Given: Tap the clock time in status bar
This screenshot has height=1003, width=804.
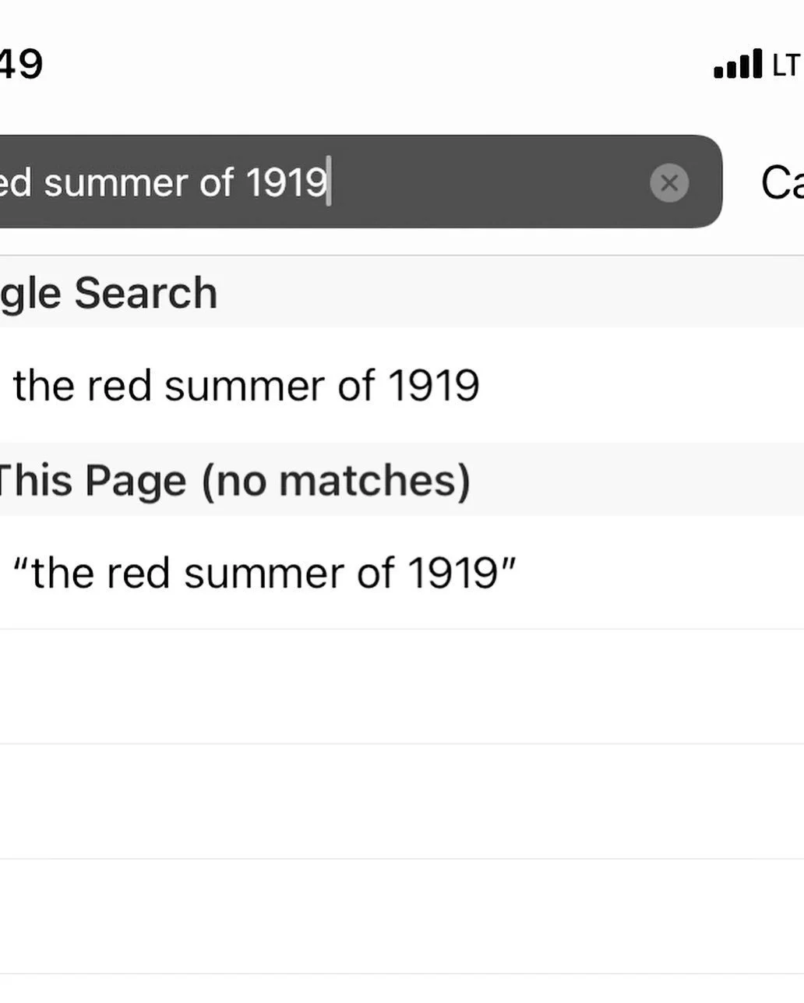Looking at the screenshot, I should [x=21, y=64].
